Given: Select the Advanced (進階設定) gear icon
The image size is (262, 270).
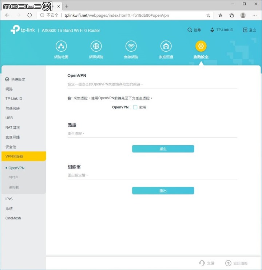Looking at the screenshot, I should tap(201, 46).
